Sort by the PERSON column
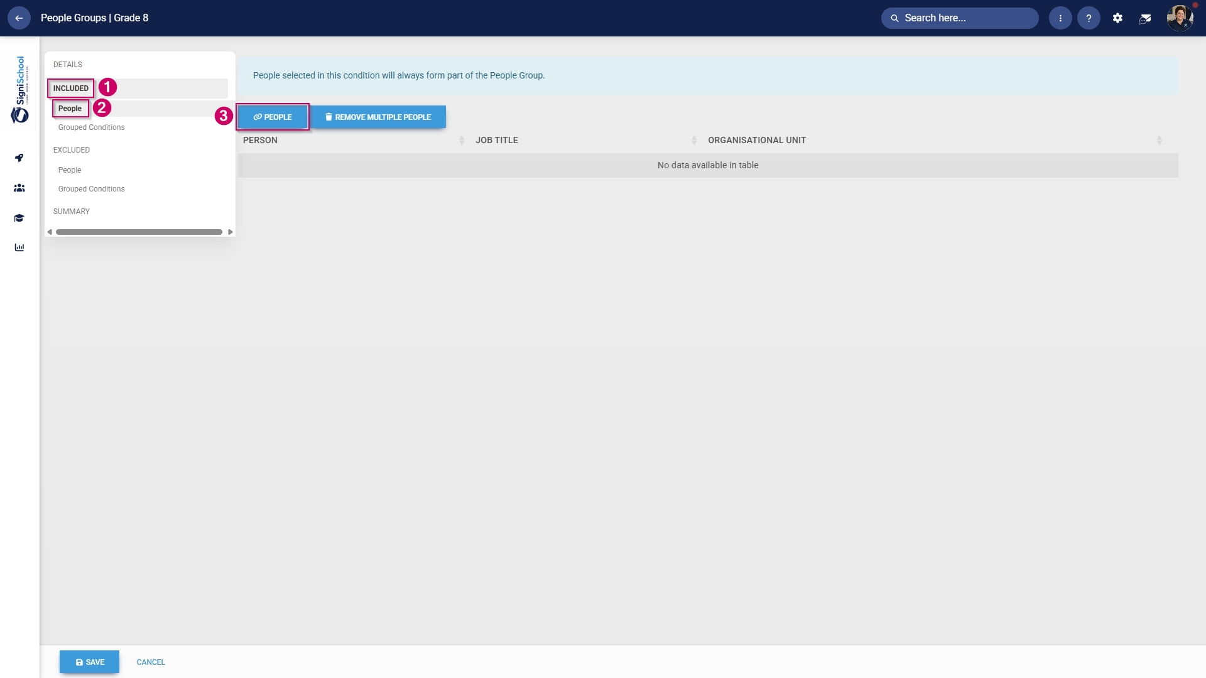 [x=354, y=140]
